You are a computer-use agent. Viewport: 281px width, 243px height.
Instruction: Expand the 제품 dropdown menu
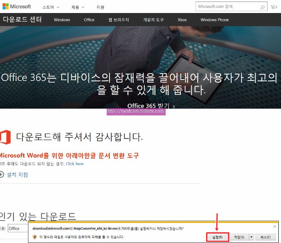tap(78, 7)
